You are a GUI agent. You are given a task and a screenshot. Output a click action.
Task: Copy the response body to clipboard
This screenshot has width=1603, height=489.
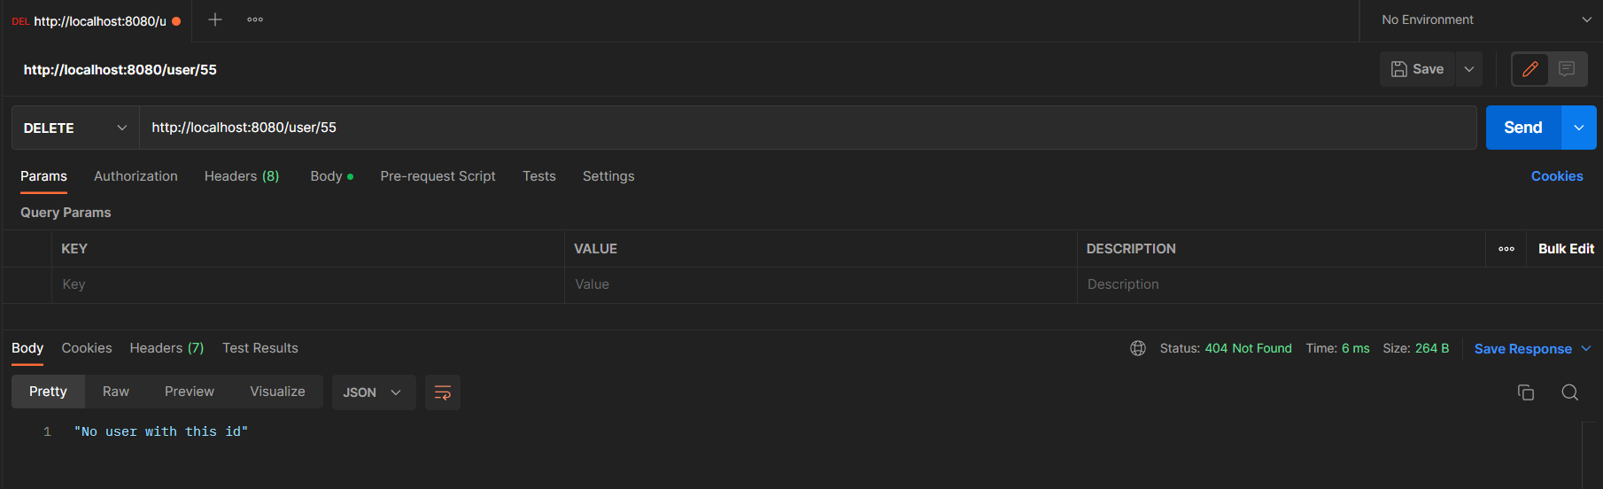click(1525, 392)
